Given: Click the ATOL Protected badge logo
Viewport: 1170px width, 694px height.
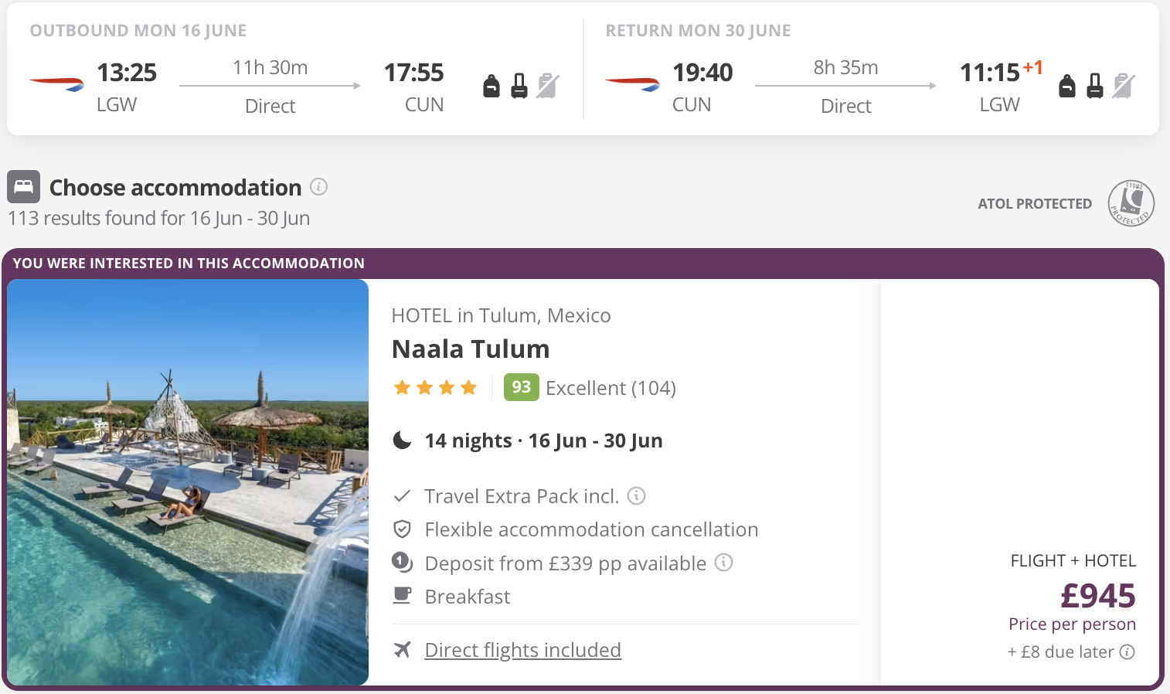Looking at the screenshot, I should [x=1131, y=203].
